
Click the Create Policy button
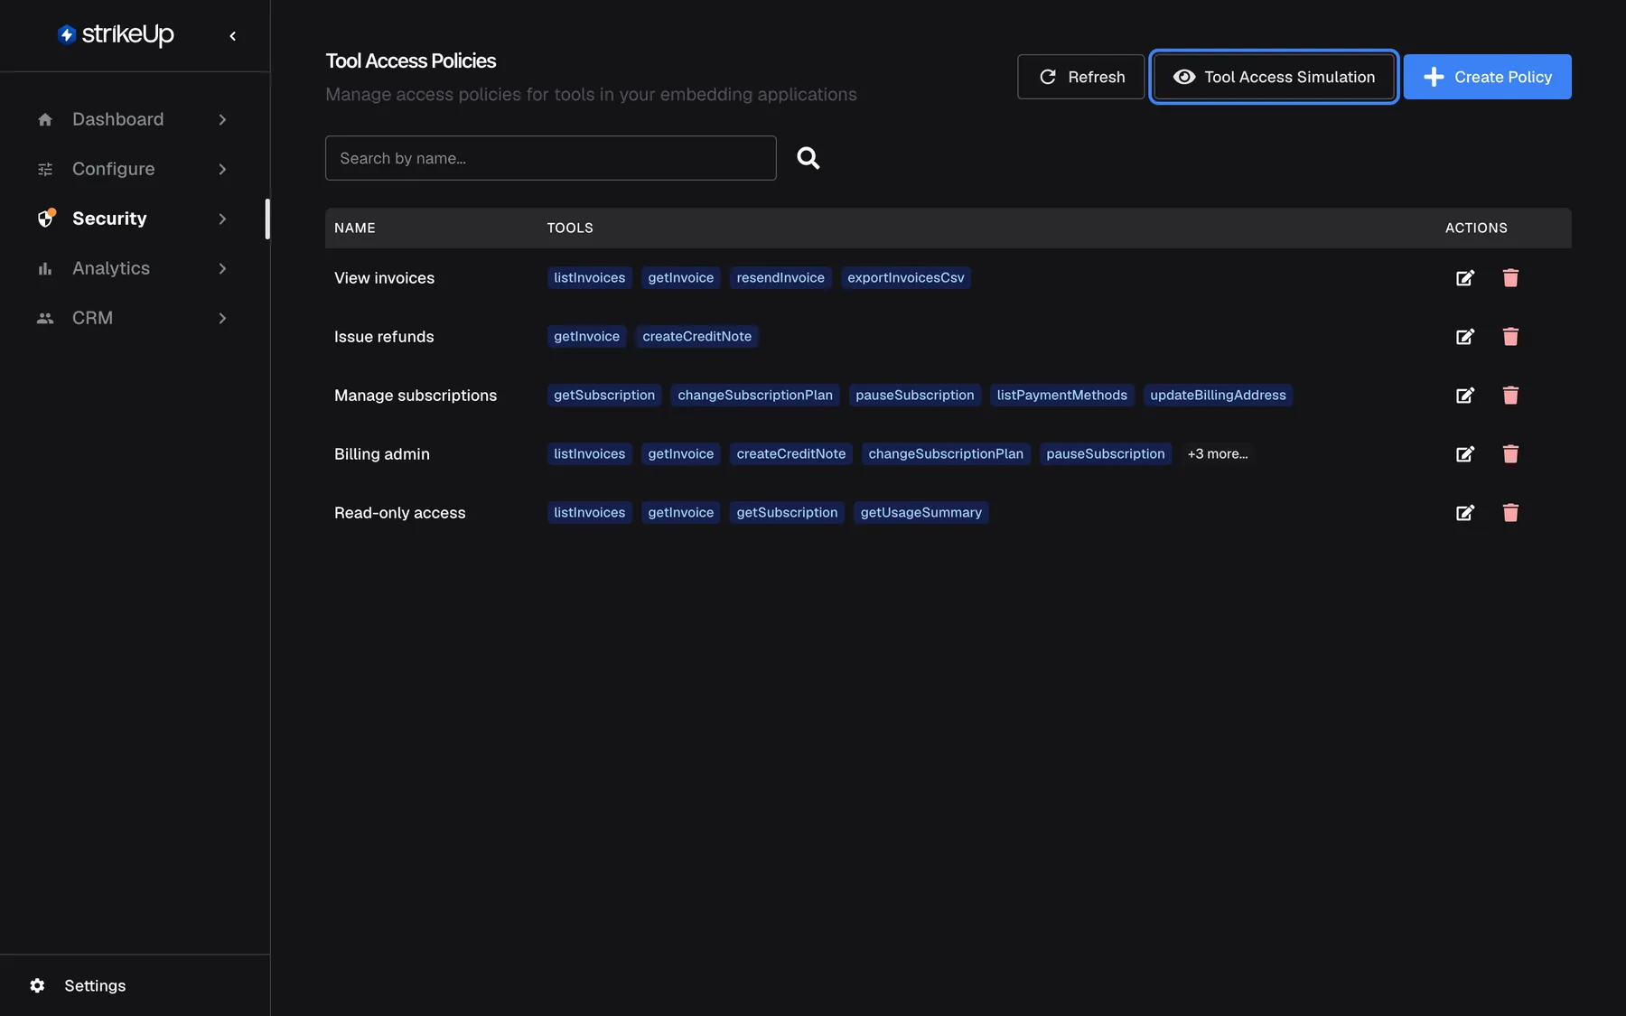(x=1487, y=77)
